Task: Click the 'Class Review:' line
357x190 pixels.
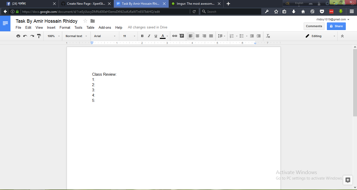Action: coord(104,74)
